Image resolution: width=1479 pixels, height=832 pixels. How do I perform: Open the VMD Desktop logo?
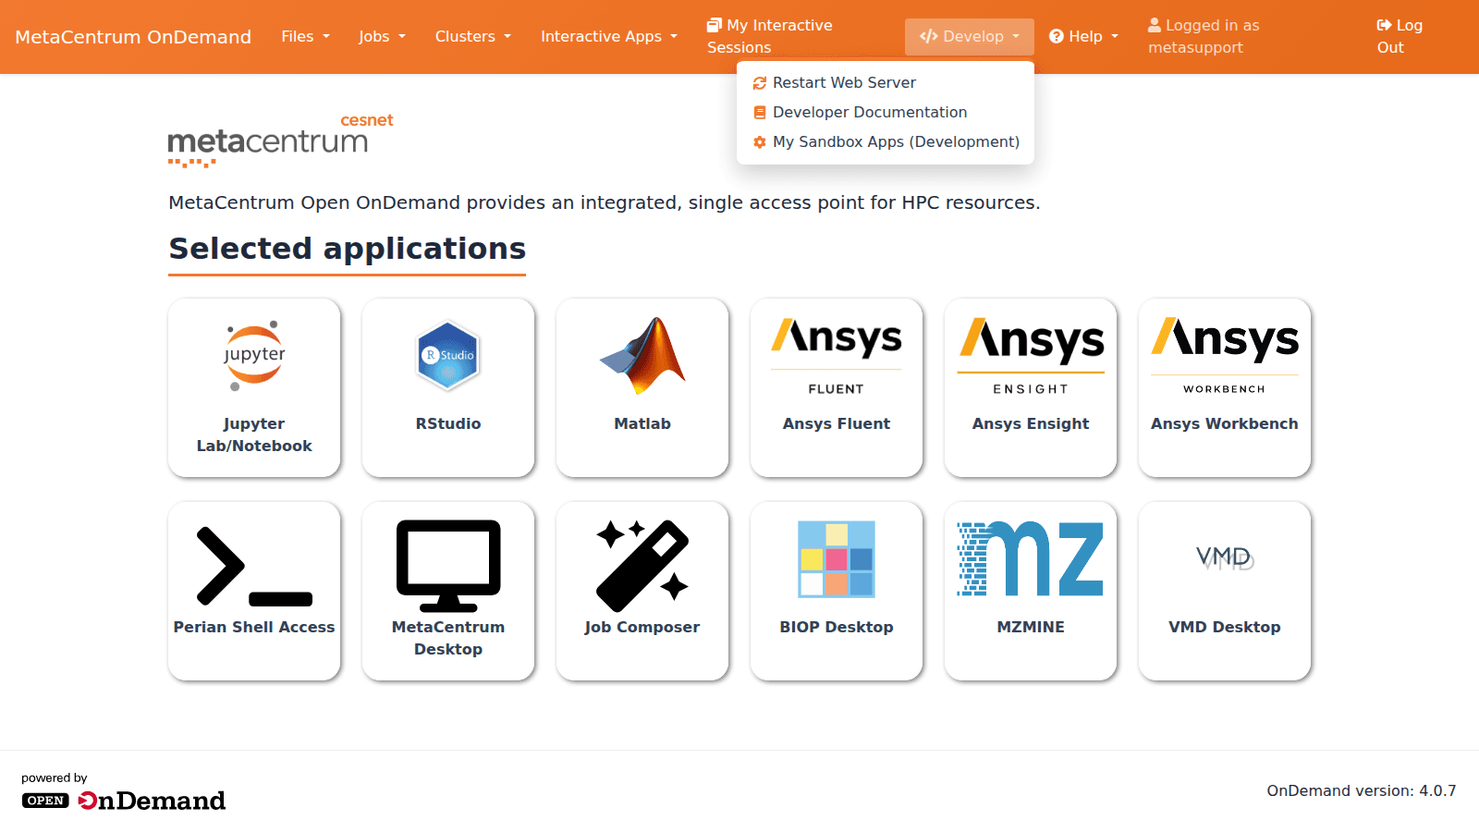coord(1225,557)
